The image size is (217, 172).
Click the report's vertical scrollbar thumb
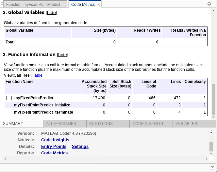214,100
